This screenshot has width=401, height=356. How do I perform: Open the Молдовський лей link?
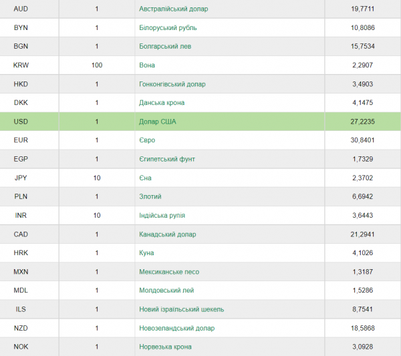click(166, 291)
